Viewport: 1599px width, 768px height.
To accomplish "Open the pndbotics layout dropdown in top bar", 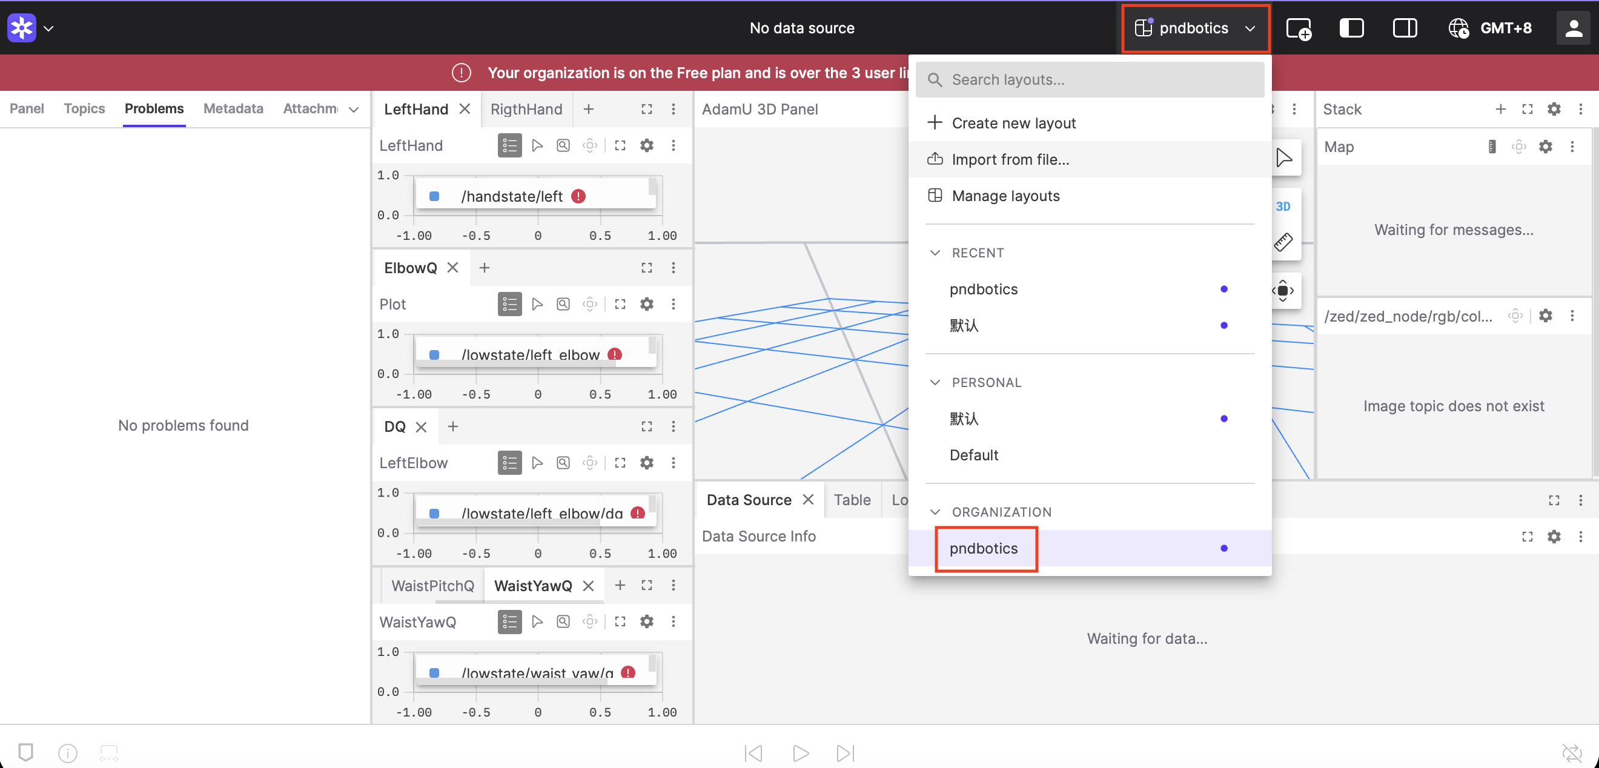I will tap(1195, 28).
